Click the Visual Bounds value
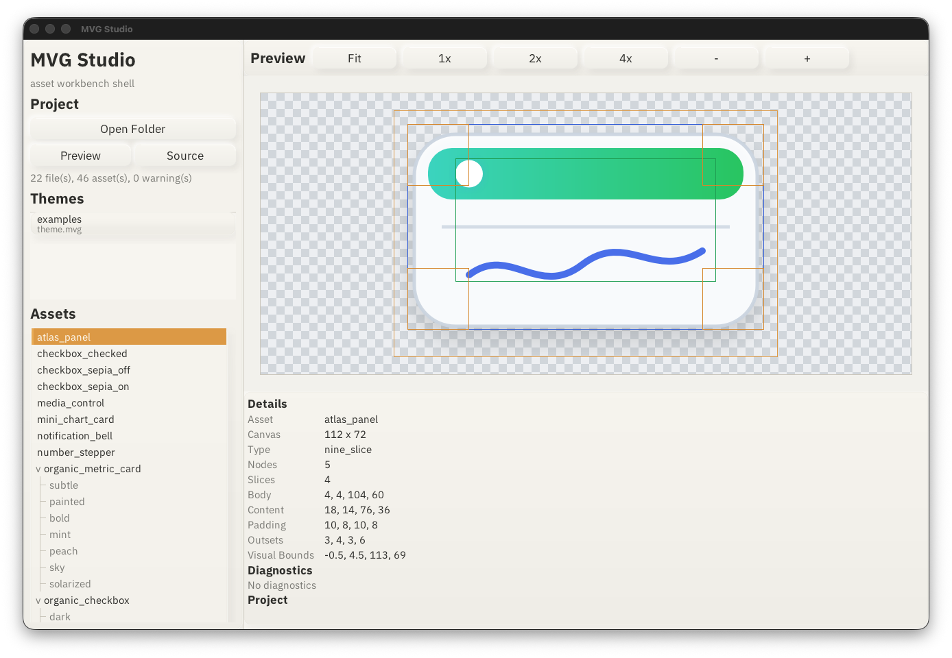 coord(365,555)
